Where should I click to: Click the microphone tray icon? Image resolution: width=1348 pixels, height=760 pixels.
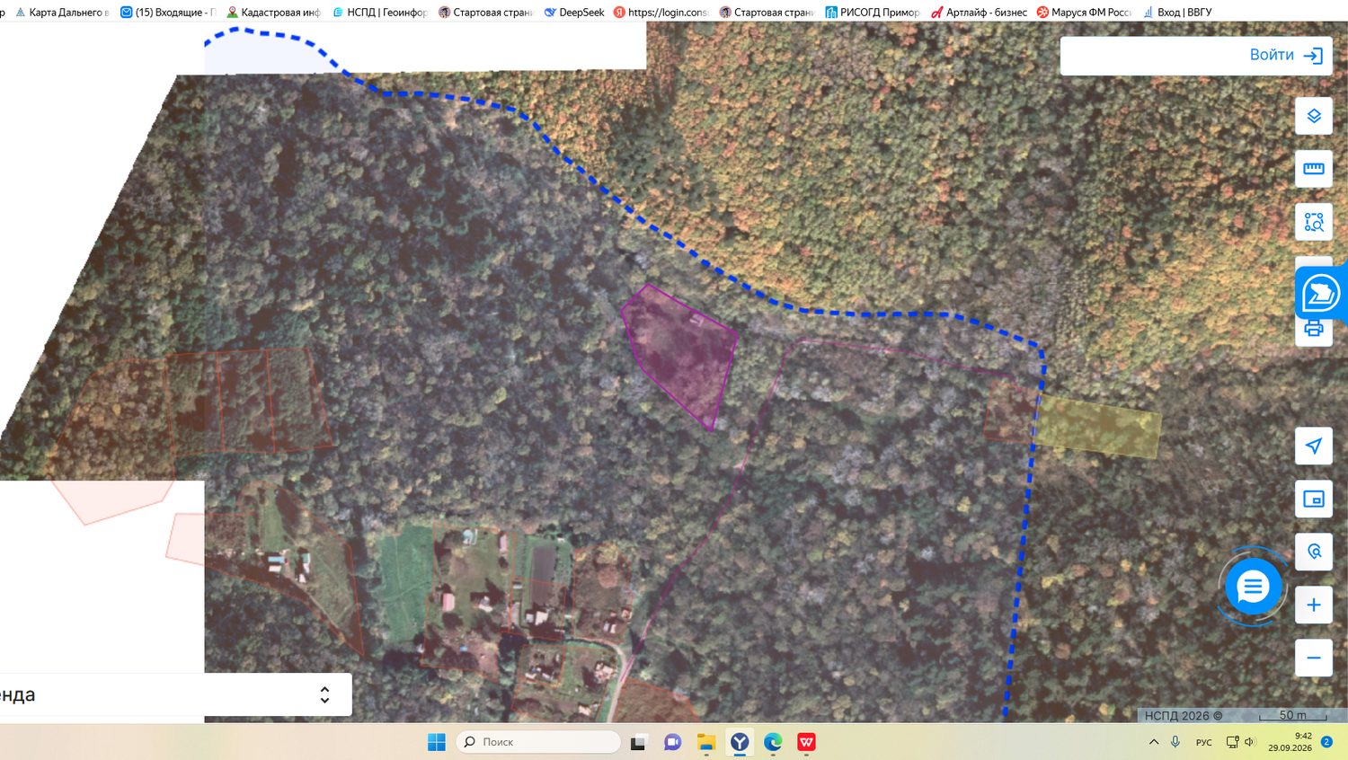1175,742
